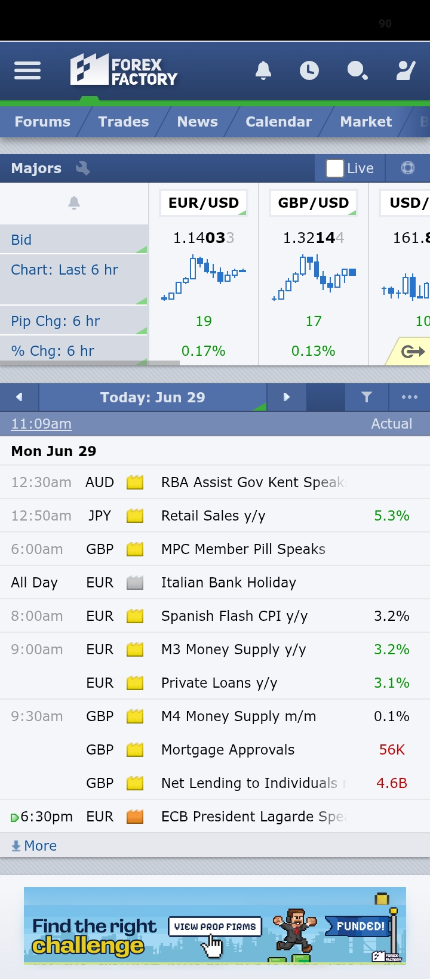This screenshot has height=979, width=430.
Task: Click the gray alert bell above Bid
Action: pos(74,203)
